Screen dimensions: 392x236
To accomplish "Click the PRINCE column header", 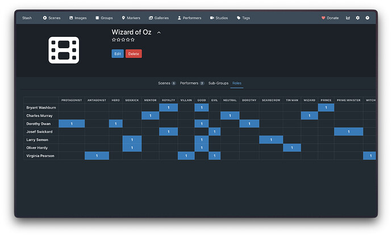I will 326,100.
